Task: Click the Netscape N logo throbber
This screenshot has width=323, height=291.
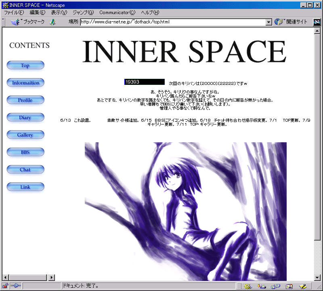Action: 317,22
